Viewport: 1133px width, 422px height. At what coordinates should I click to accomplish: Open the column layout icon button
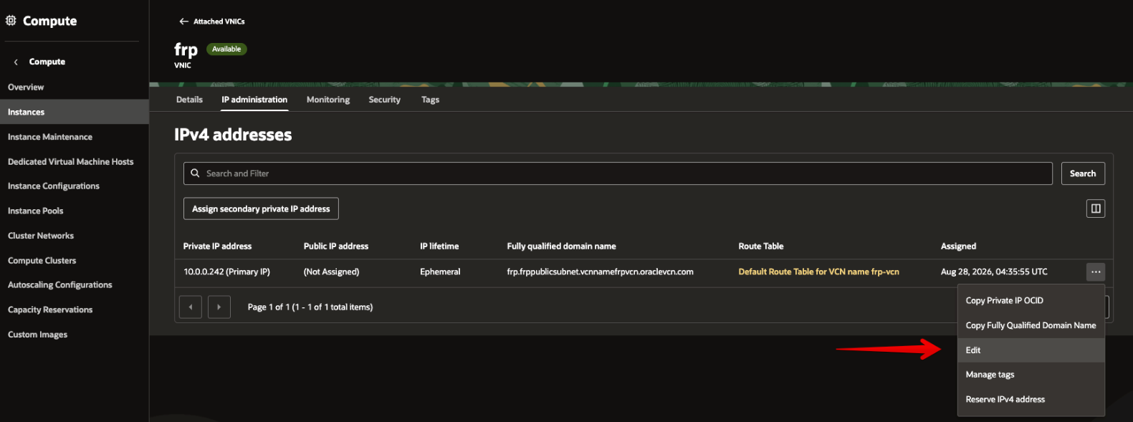click(1095, 208)
